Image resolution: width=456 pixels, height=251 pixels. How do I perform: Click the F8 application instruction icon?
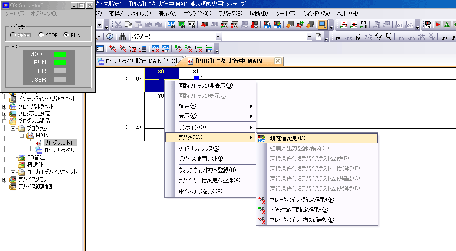coord(389,37)
